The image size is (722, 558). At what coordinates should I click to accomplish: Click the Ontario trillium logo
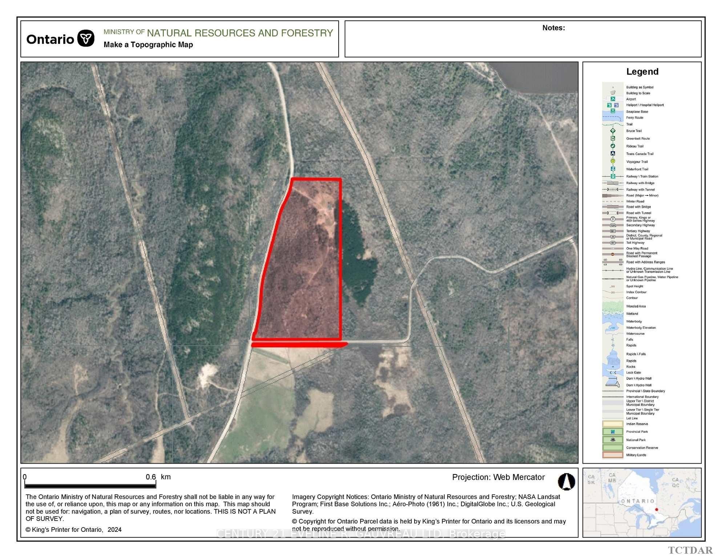(86, 39)
